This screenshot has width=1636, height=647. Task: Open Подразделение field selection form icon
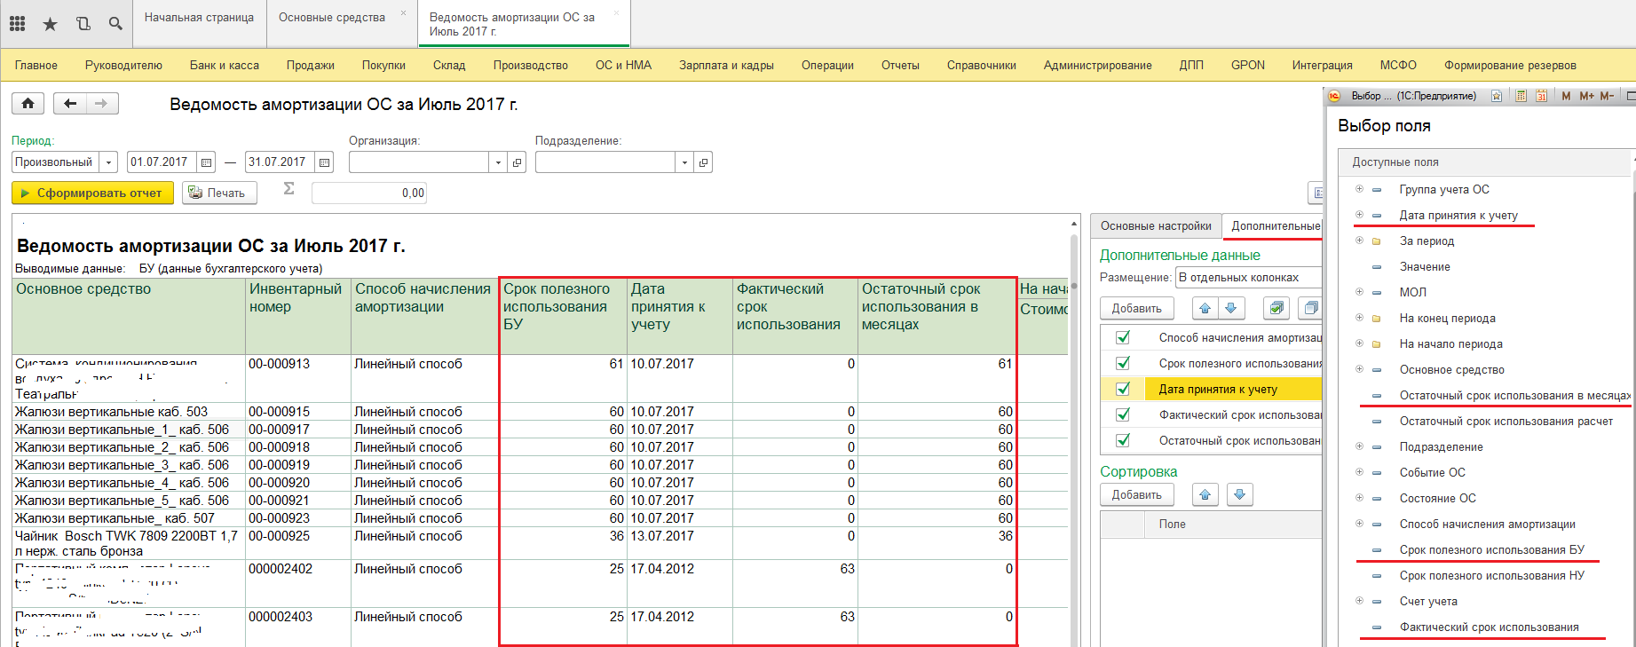pyautogui.click(x=704, y=162)
